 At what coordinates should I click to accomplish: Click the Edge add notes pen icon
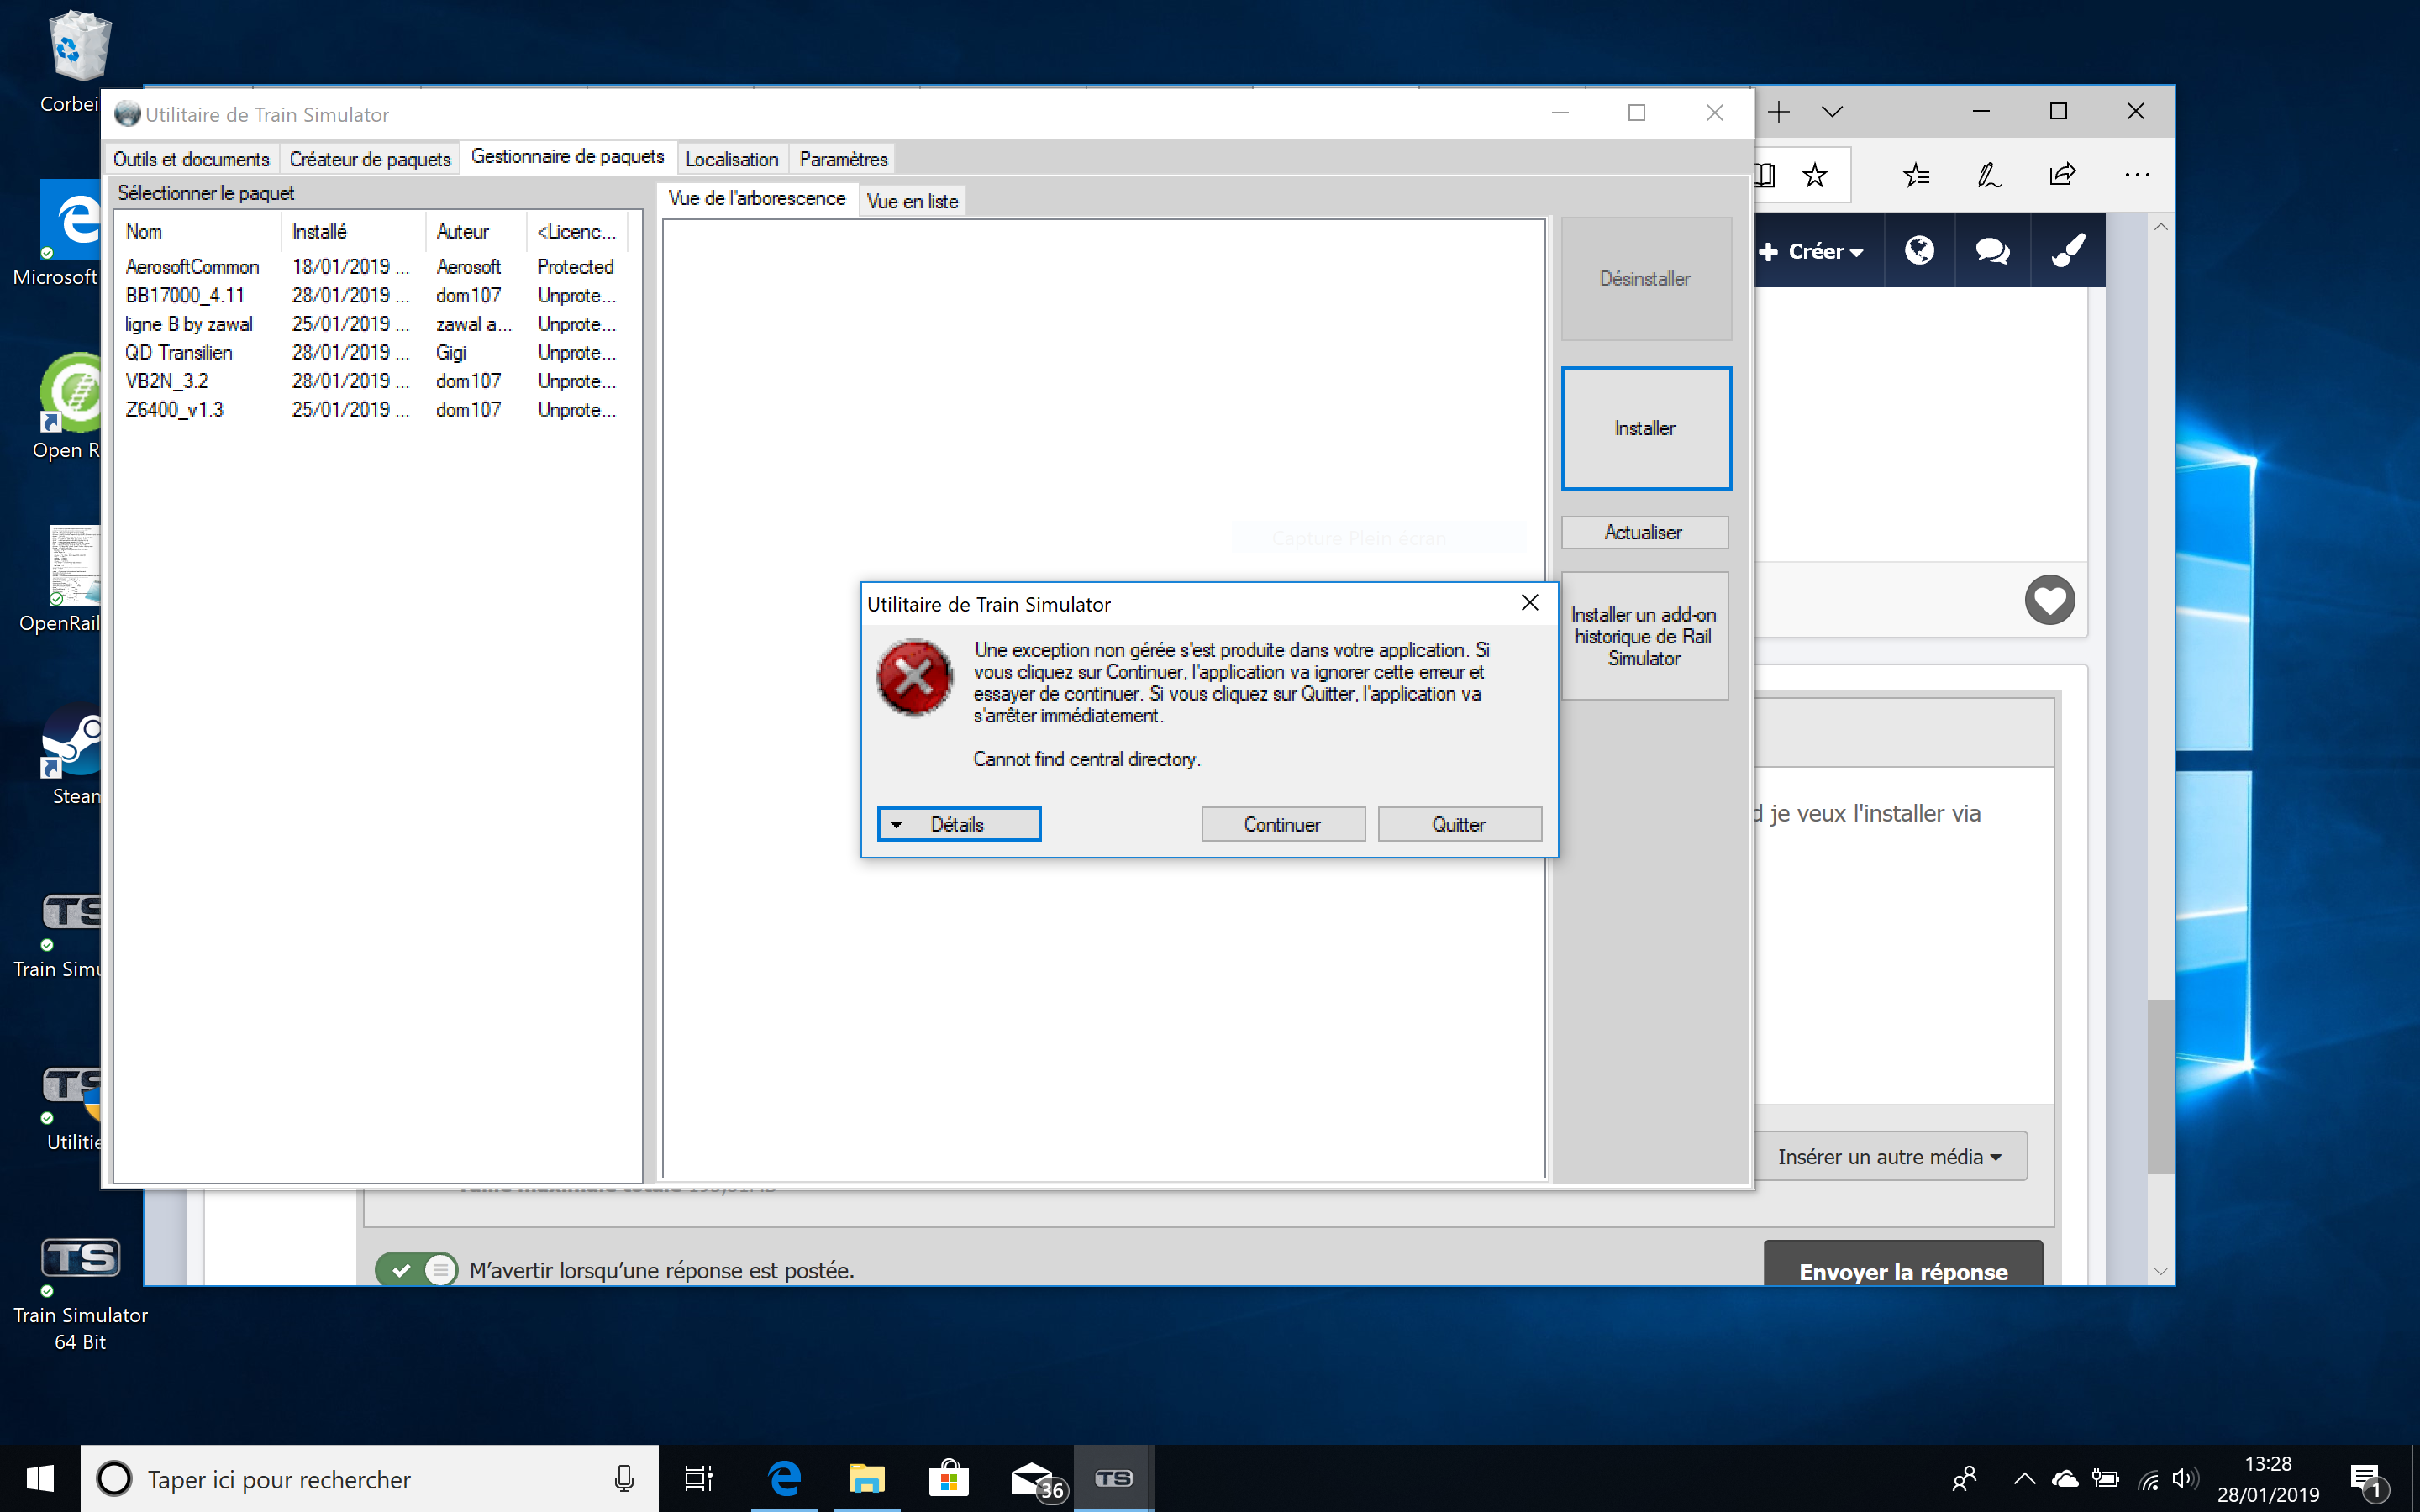coord(1989,175)
